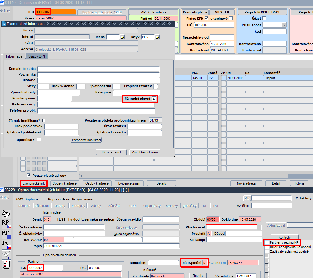Open the ÚKOLY task list icon

coord(6,265)
